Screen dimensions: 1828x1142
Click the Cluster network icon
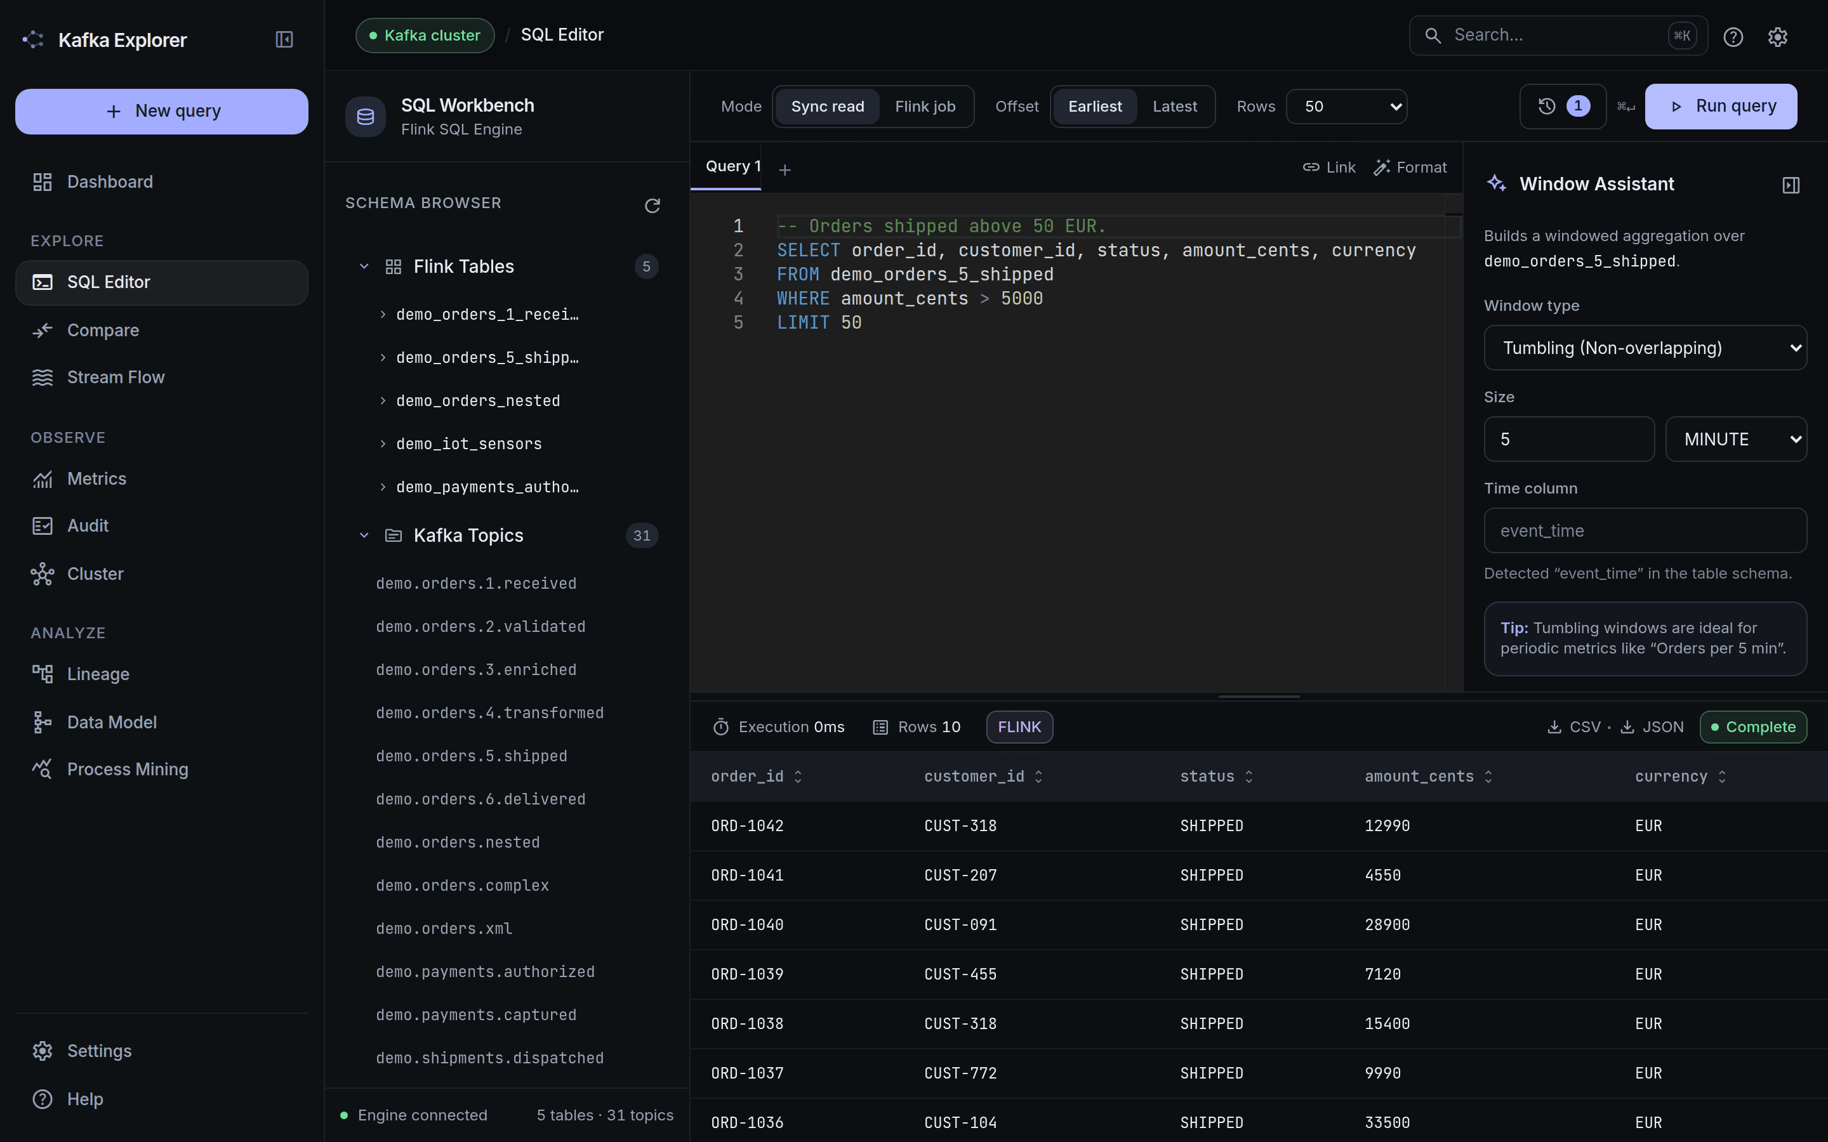pyautogui.click(x=43, y=574)
